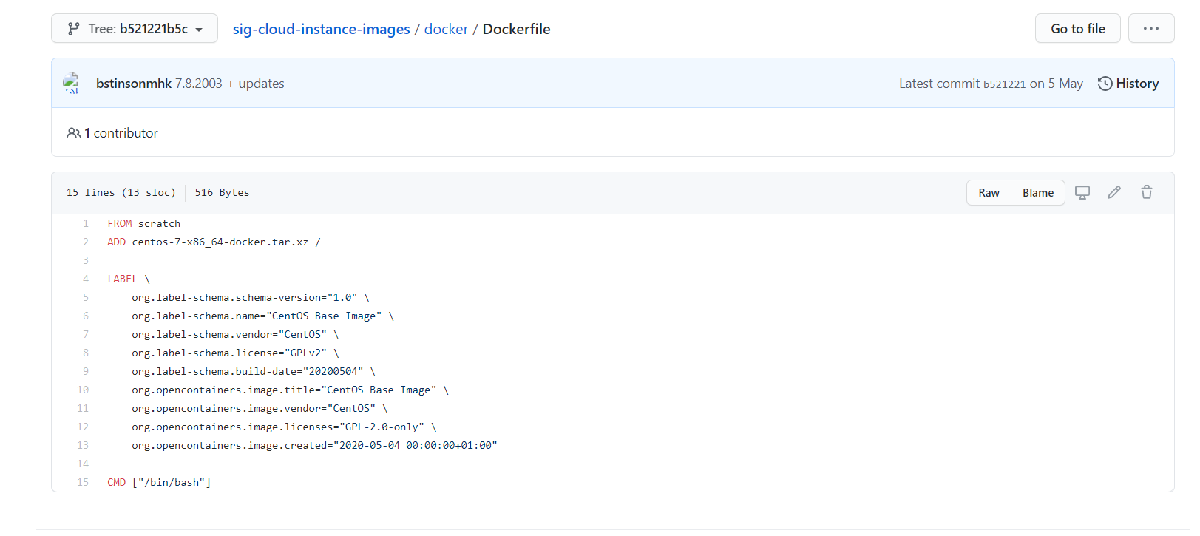Click the bstinsonmhk author name
1200x536 pixels.
(x=133, y=84)
